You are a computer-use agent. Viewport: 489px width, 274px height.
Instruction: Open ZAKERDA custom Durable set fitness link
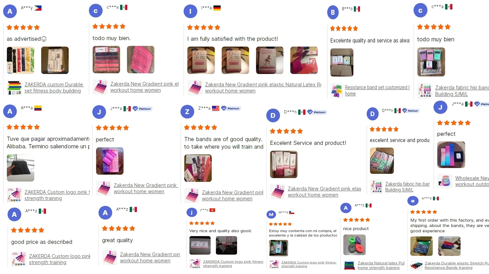pyautogui.click(x=54, y=88)
